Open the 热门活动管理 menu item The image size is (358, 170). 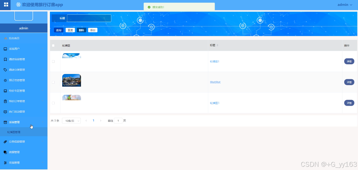point(24,112)
